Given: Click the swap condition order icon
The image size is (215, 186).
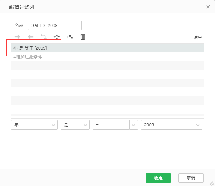Looking at the screenshot, I should (44, 37).
